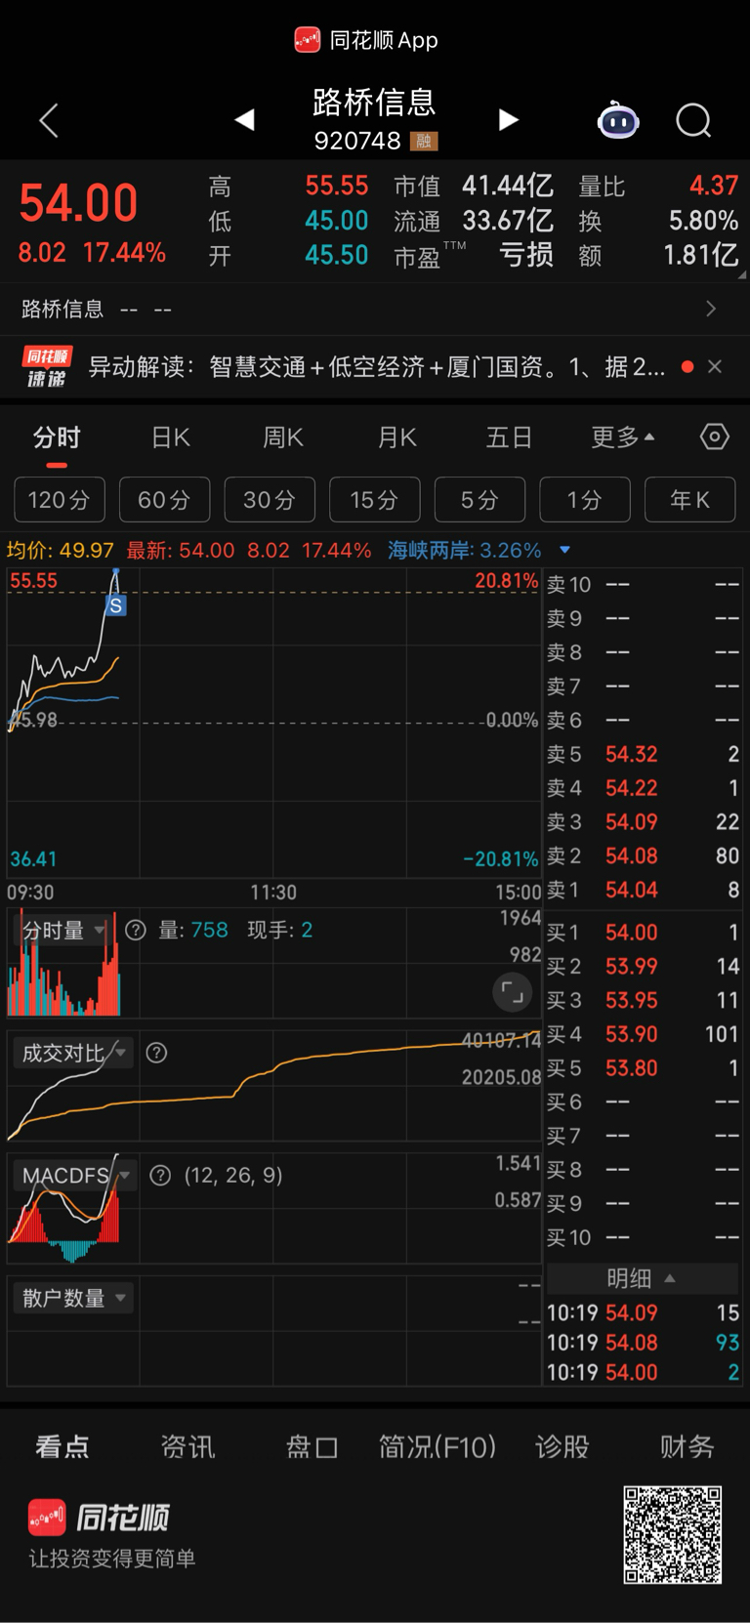
Task: Tap the 同花顺 logo at bottom
Action: point(99,1518)
